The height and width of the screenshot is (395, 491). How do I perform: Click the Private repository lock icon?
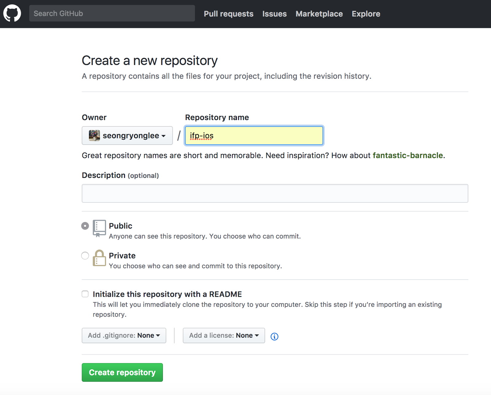(99, 258)
